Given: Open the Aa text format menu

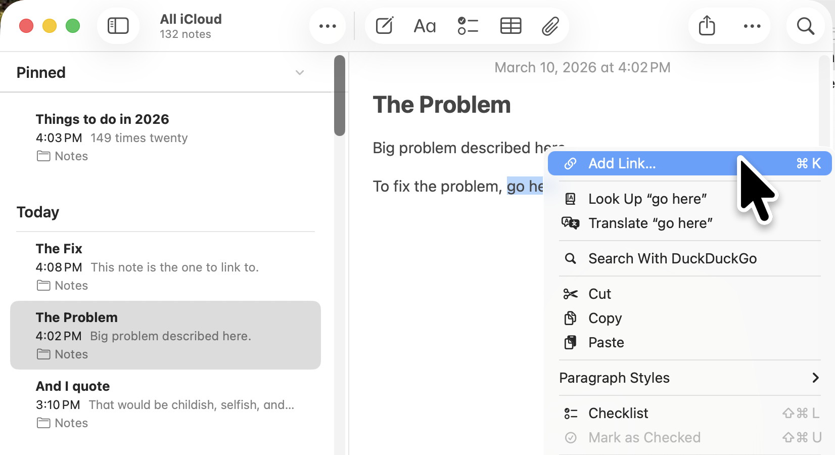Looking at the screenshot, I should 425,26.
